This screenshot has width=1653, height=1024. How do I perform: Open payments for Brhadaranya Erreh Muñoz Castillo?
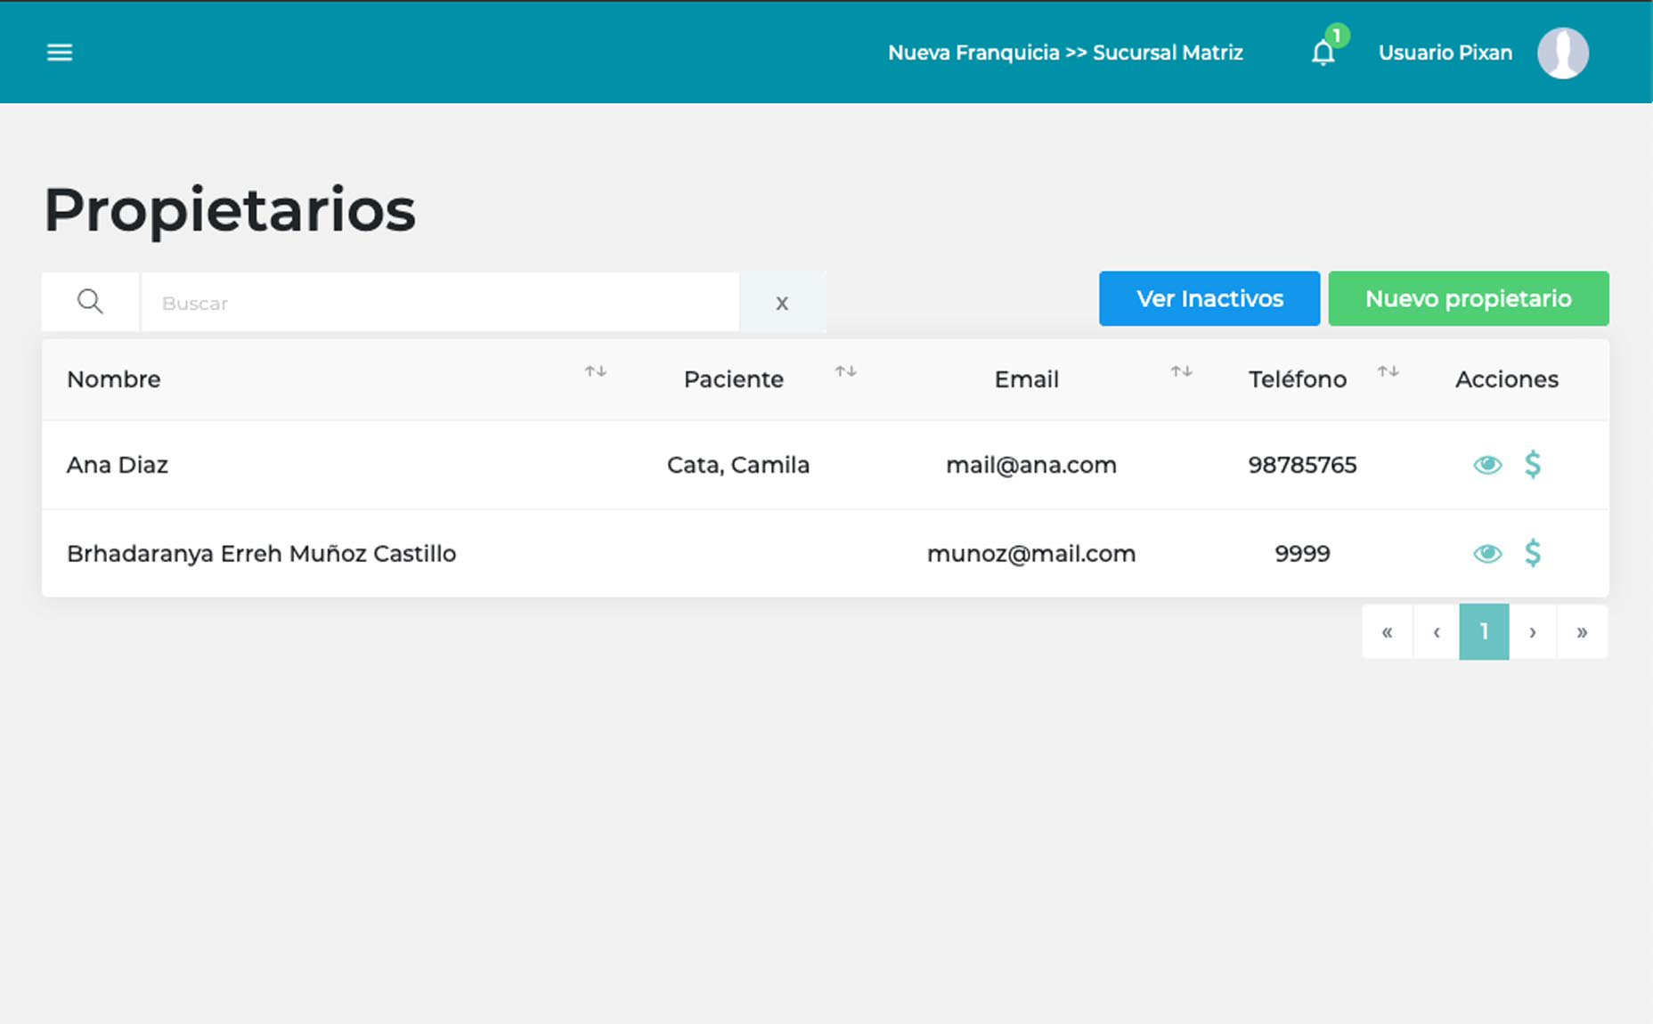point(1532,554)
